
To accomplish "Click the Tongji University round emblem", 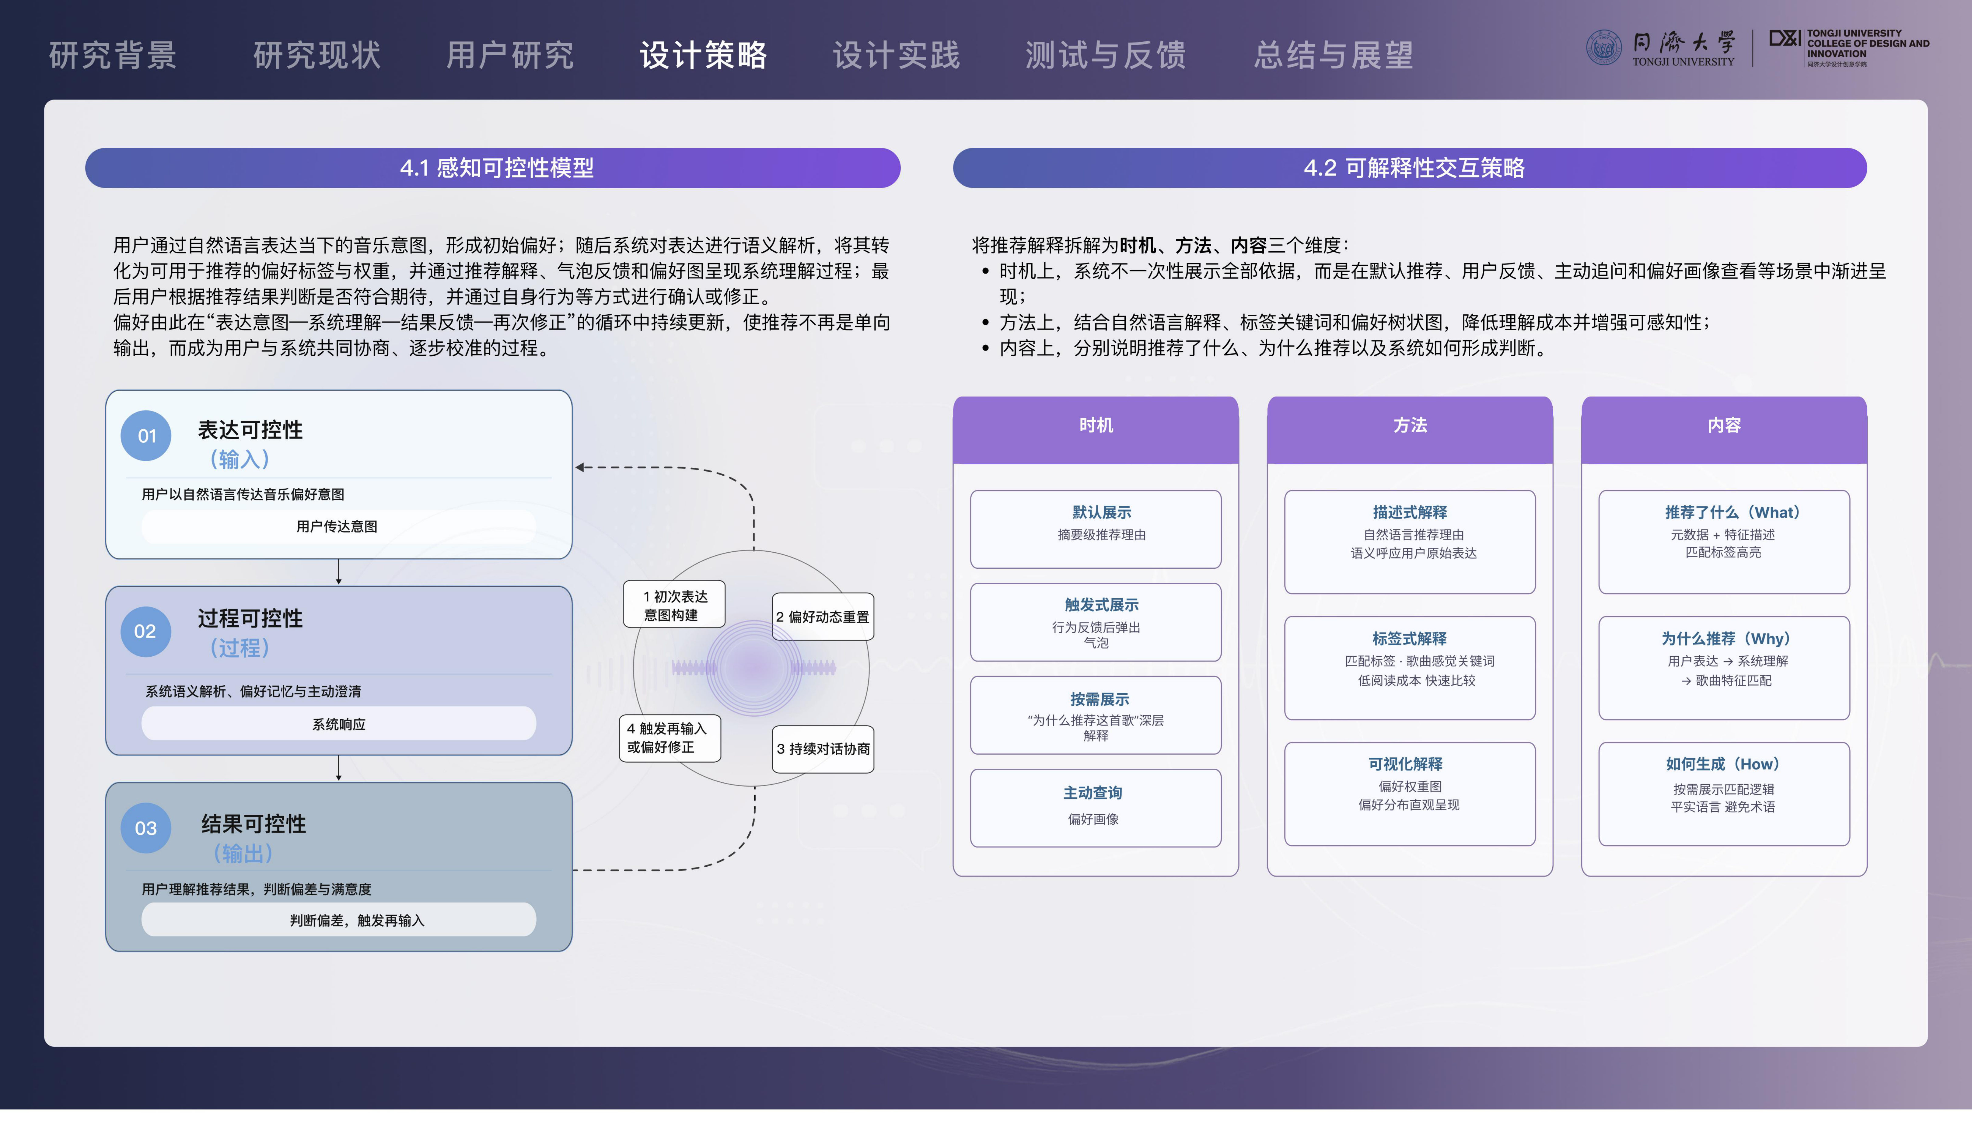I will [1603, 48].
